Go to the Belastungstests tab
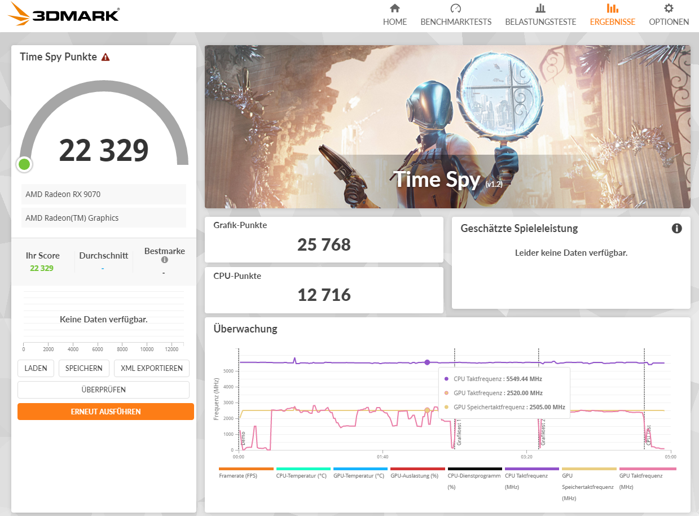699x516 pixels. [x=540, y=15]
